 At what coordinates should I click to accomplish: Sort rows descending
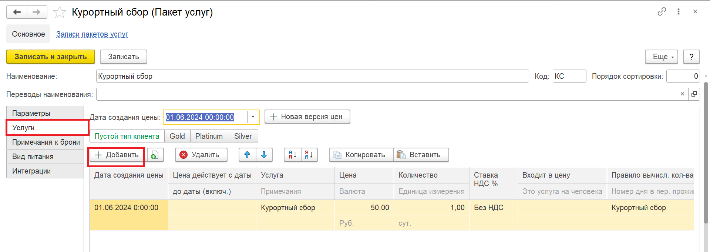(x=309, y=155)
